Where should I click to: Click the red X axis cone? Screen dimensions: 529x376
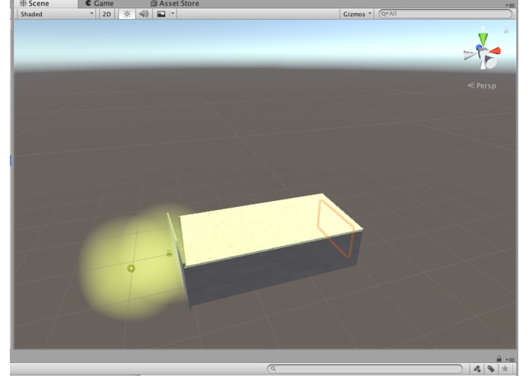(x=496, y=50)
